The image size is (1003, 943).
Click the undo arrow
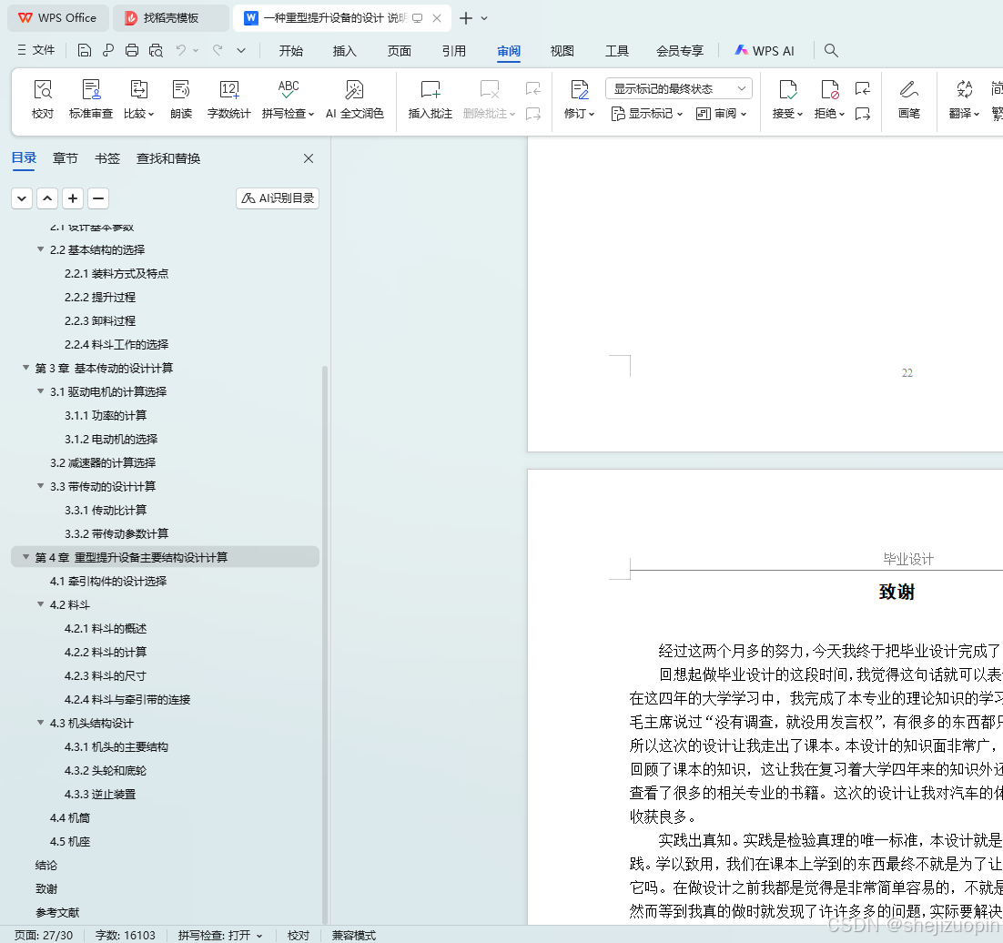[x=181, y=50]
